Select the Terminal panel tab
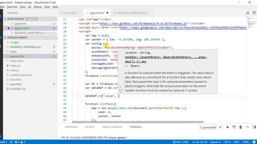This screenshot has height=144, width=257. [136, 127]
